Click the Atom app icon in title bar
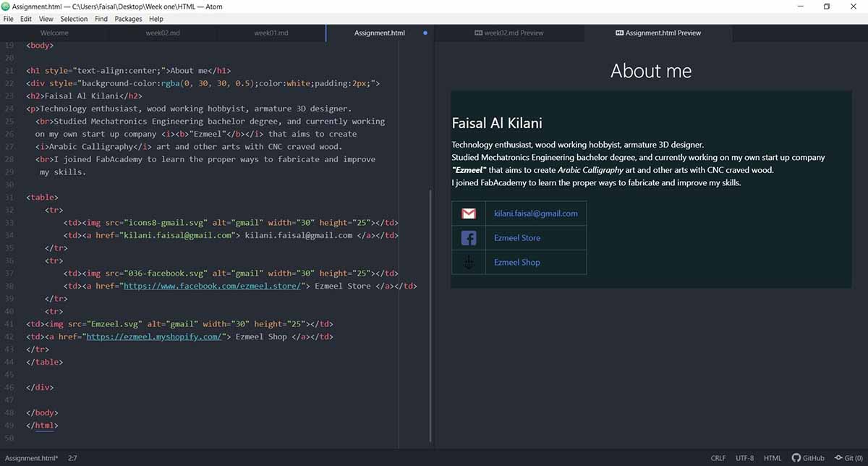Screen dimensions: 868x466 tap(6, 7)
